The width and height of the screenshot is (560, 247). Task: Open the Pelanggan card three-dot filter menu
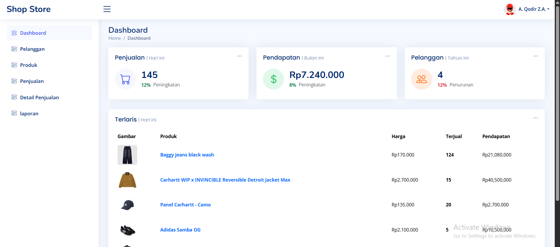535,56
